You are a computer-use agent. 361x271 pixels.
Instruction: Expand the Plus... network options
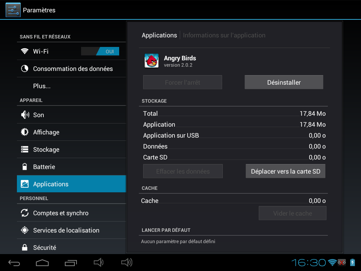(42, 86)
